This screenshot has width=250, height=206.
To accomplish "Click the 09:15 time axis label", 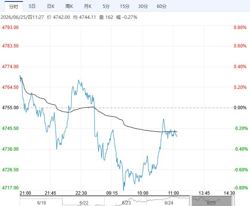I will pyautogui.click(x=112, y=193).
